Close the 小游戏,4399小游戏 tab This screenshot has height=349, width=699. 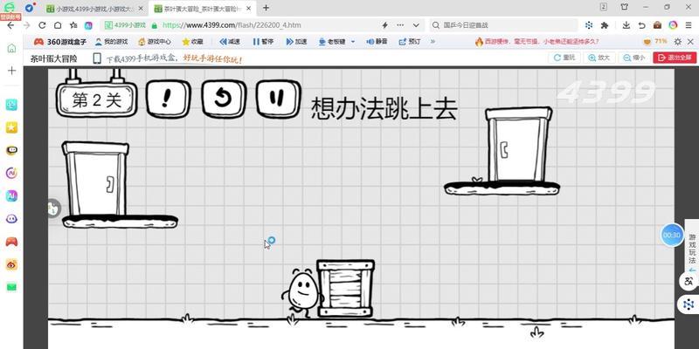pos(141,9)
